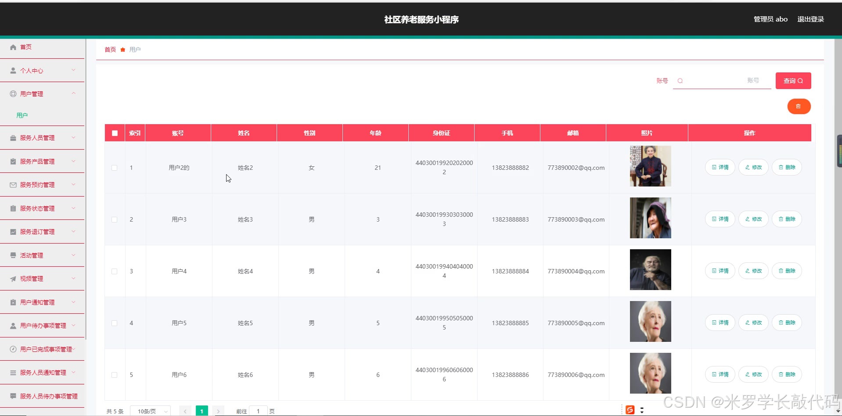Go to the next page arrow

pos(218,411)
